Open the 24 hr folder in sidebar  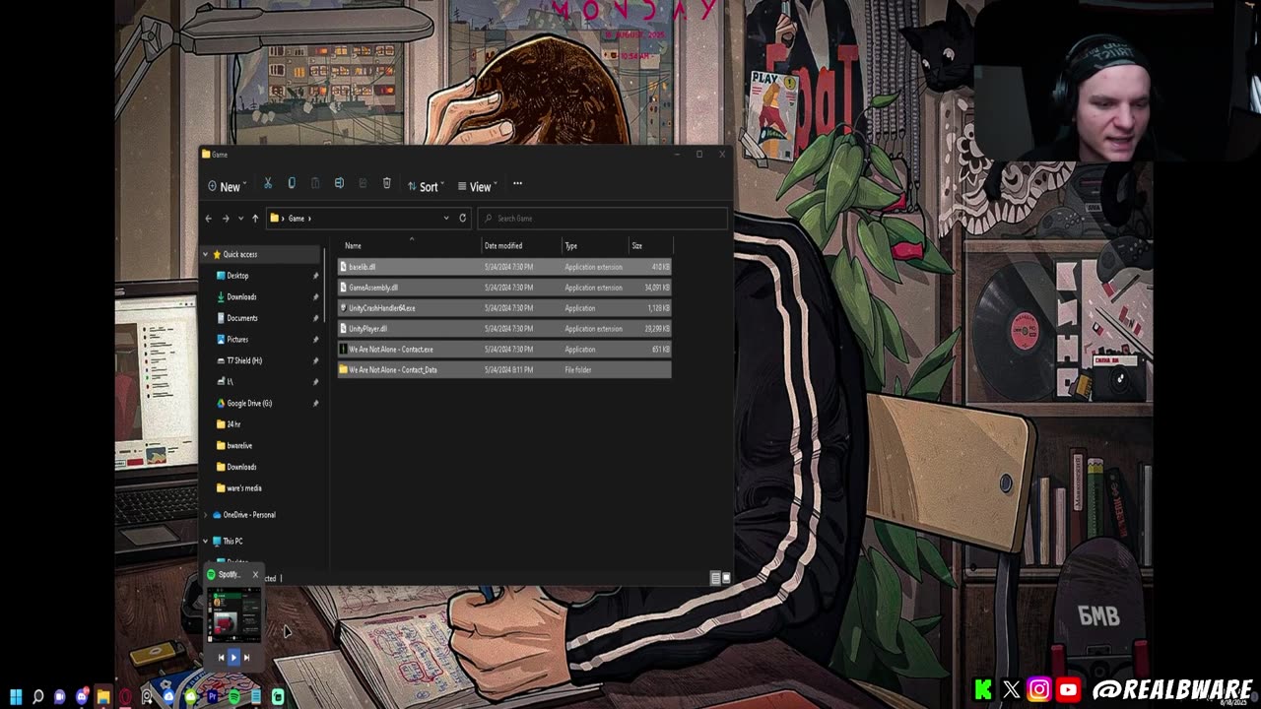[232, 424]
